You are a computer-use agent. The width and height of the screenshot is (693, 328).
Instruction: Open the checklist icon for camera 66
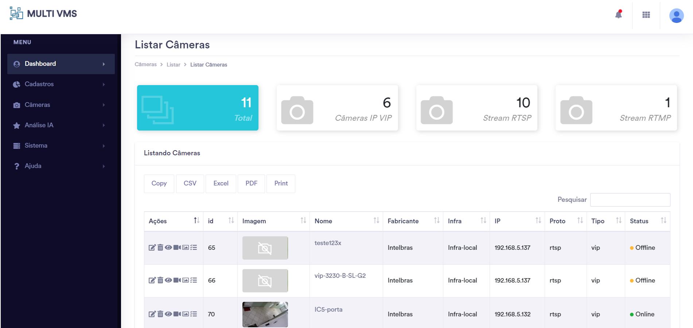pos(194,280)
